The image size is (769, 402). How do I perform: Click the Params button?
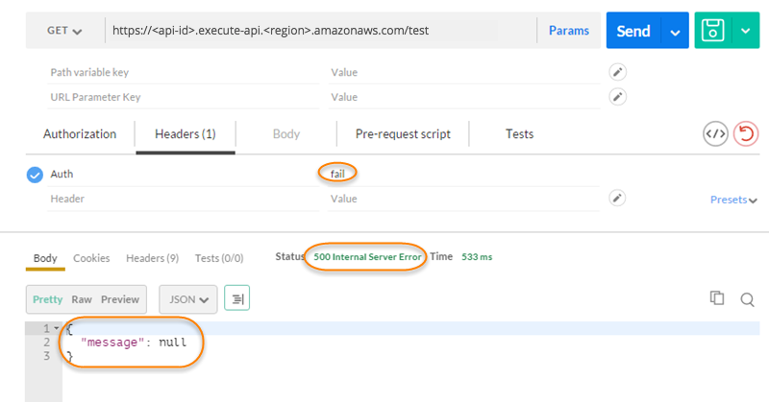[x=569, y=31]
